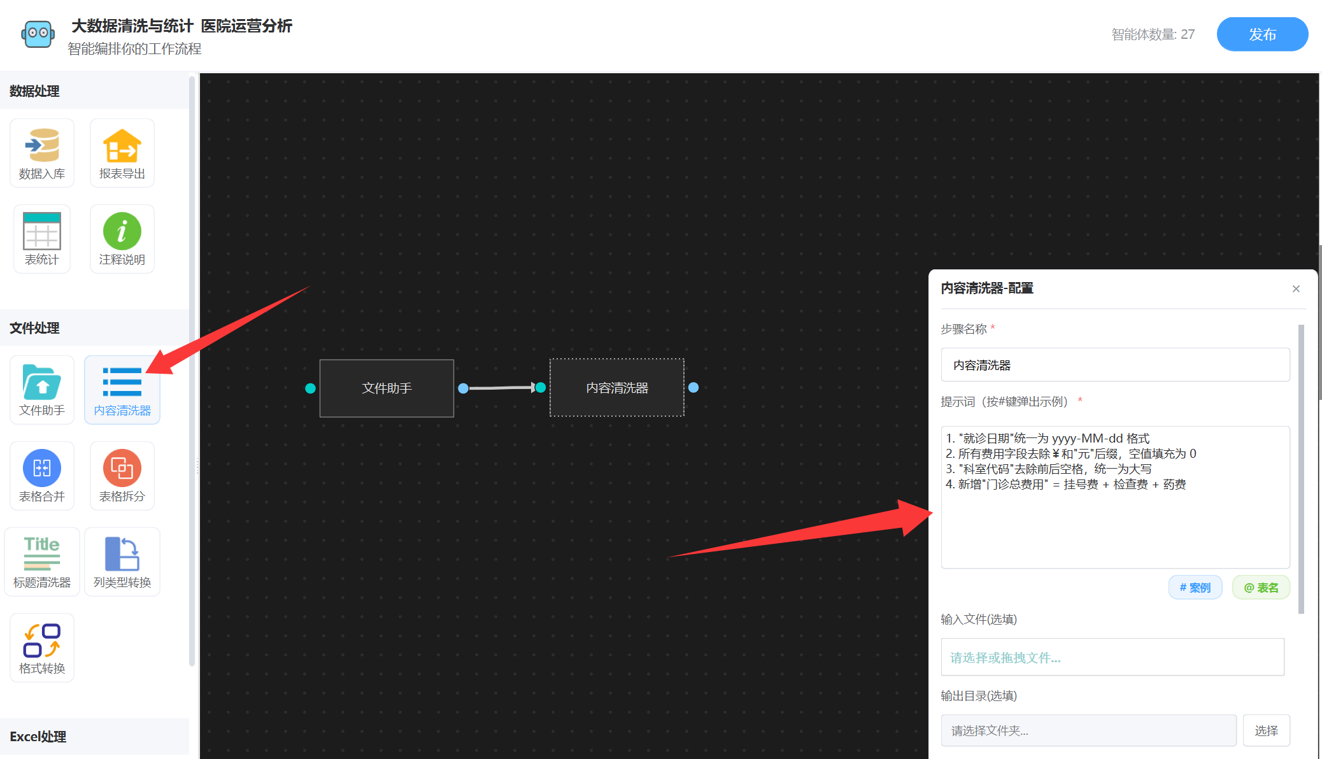Click the 文件助手 node's blue output port
1322x759 pixels.
click(464, 388)
